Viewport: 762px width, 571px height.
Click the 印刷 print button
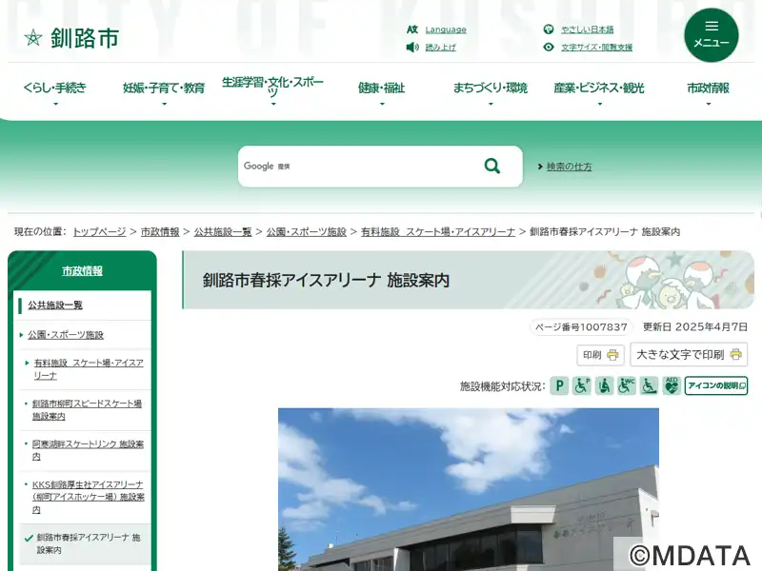tap(600, 355)
